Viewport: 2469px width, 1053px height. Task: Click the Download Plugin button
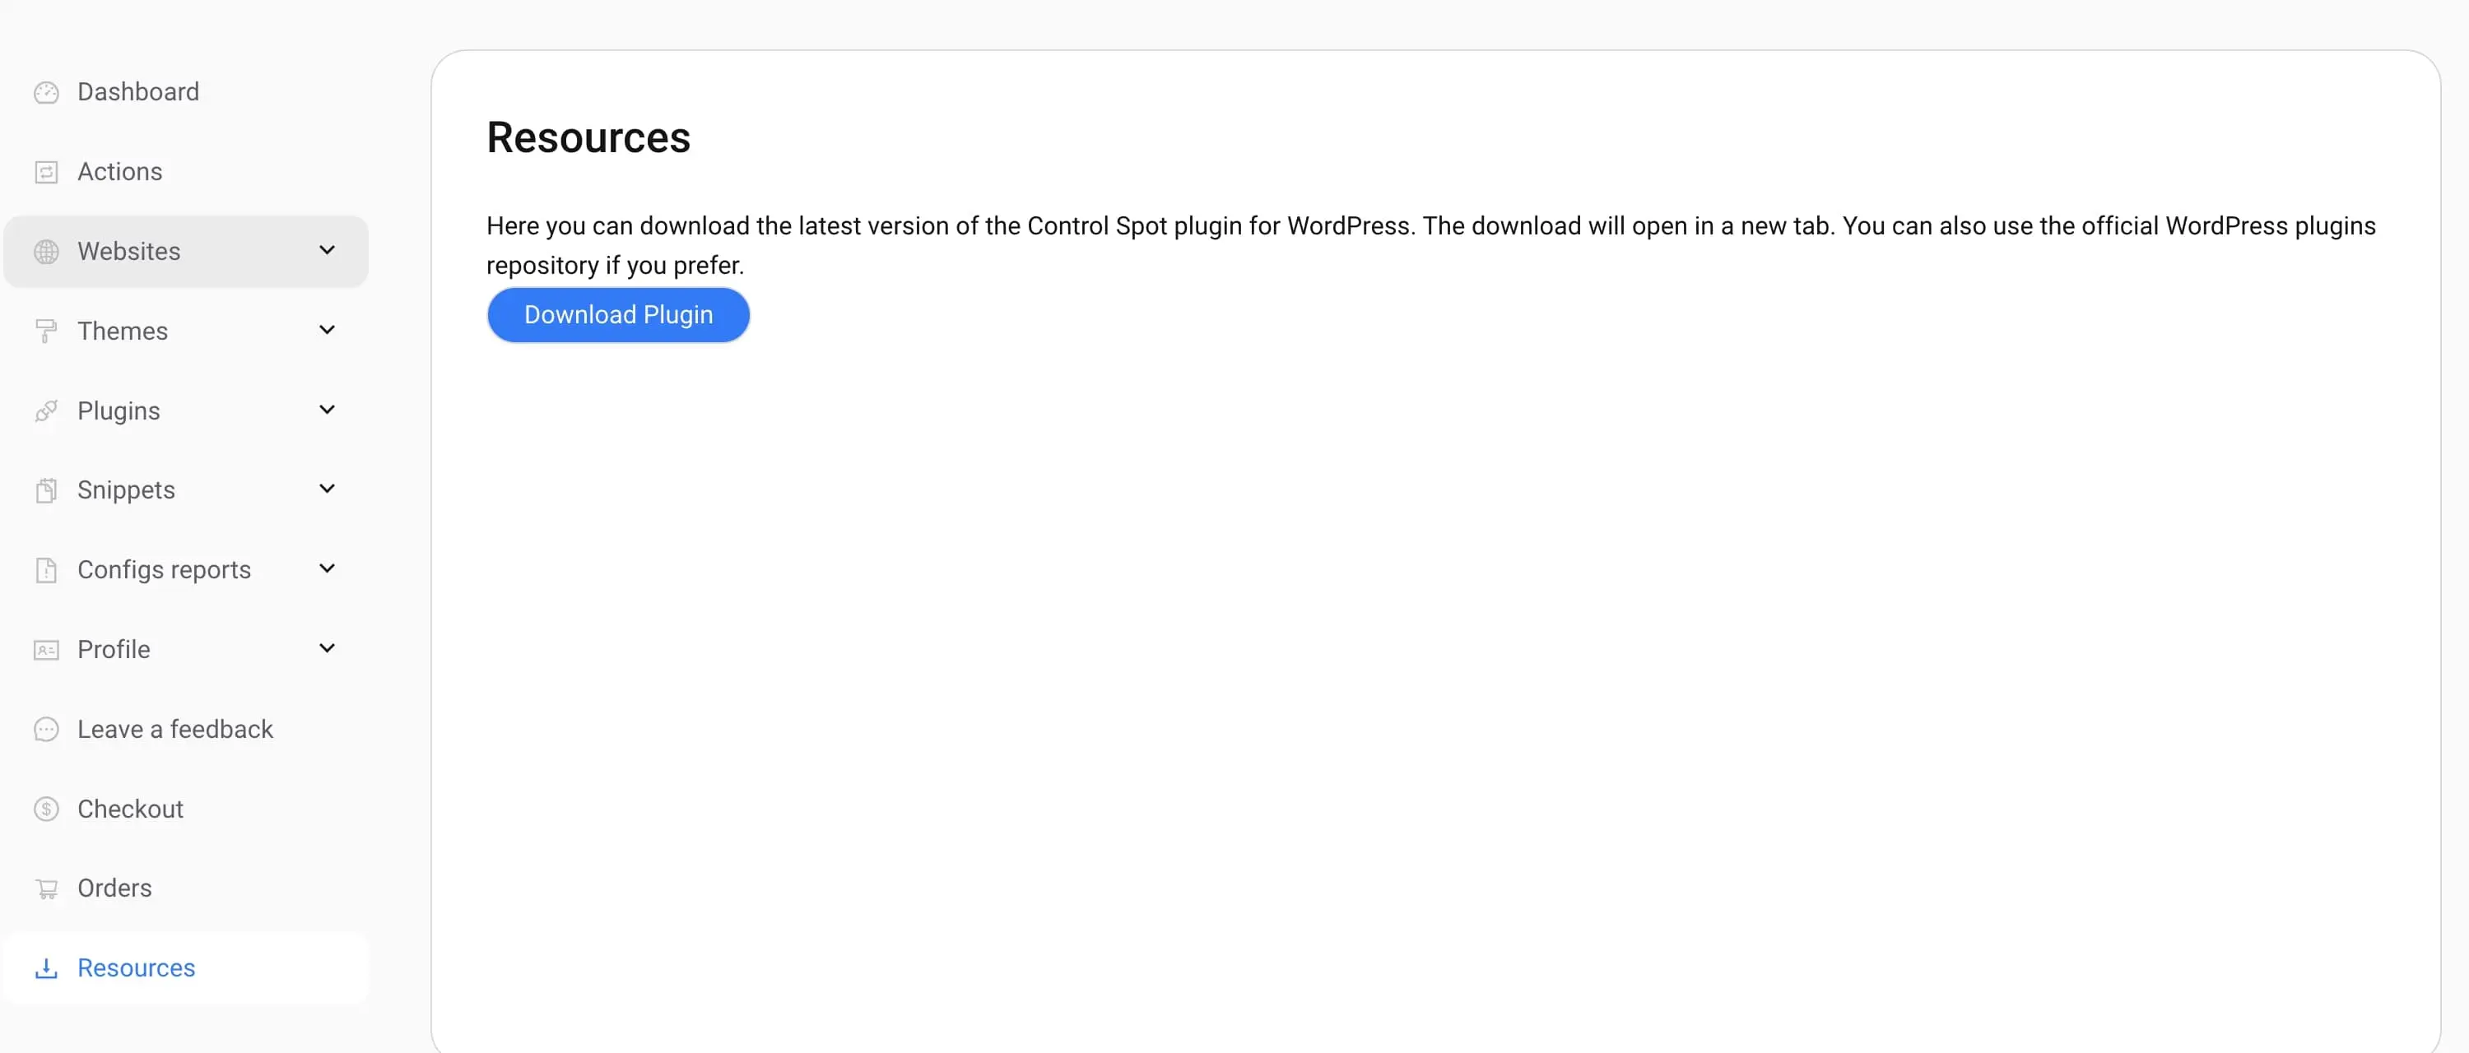(618, 314)
